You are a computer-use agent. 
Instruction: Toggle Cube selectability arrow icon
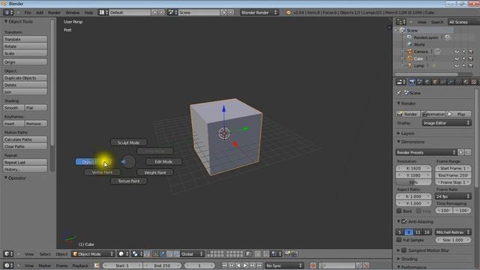464,58
